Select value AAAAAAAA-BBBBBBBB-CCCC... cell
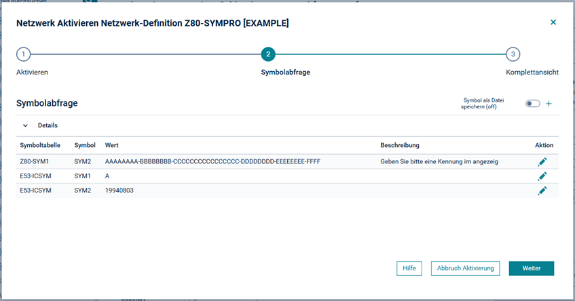 pyautogui.click(x=212, y=161)
